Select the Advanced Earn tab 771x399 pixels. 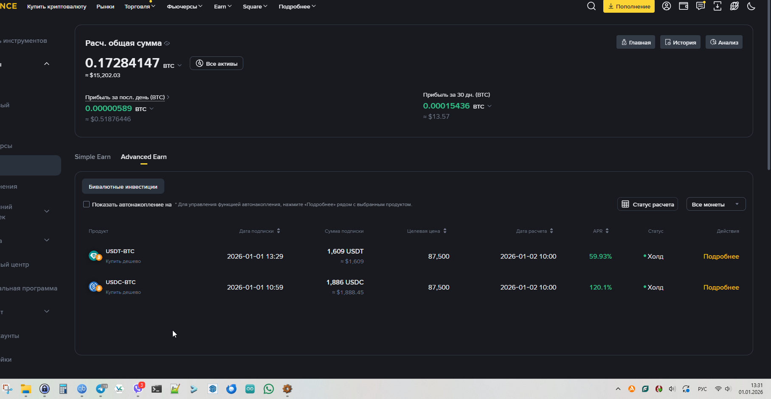pyautogui.click(x=144, y=157)
